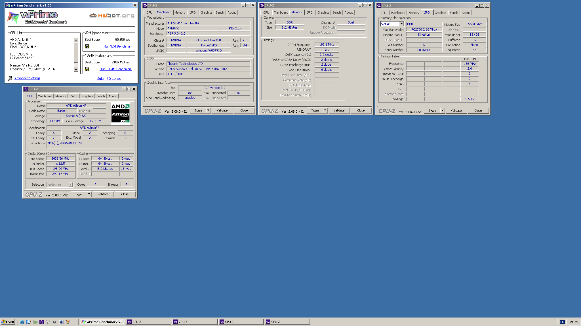Click the Core Speed value 2438.56 MHz

click(60, 158)
